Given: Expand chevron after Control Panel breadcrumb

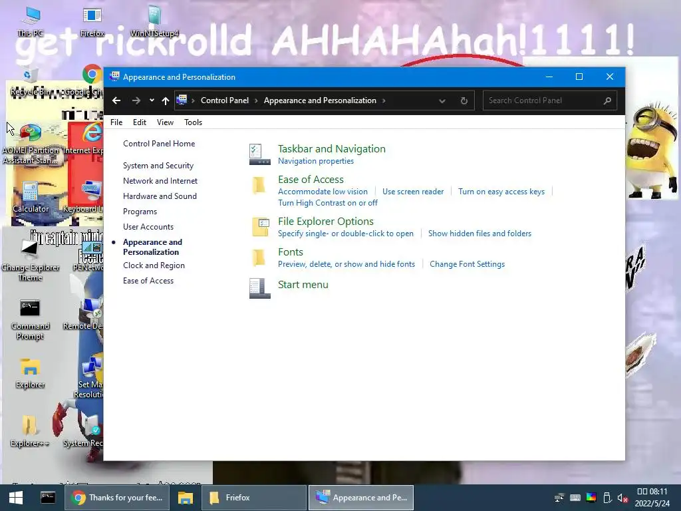Looking at the screenshot, I should click(x=256, y=101).
